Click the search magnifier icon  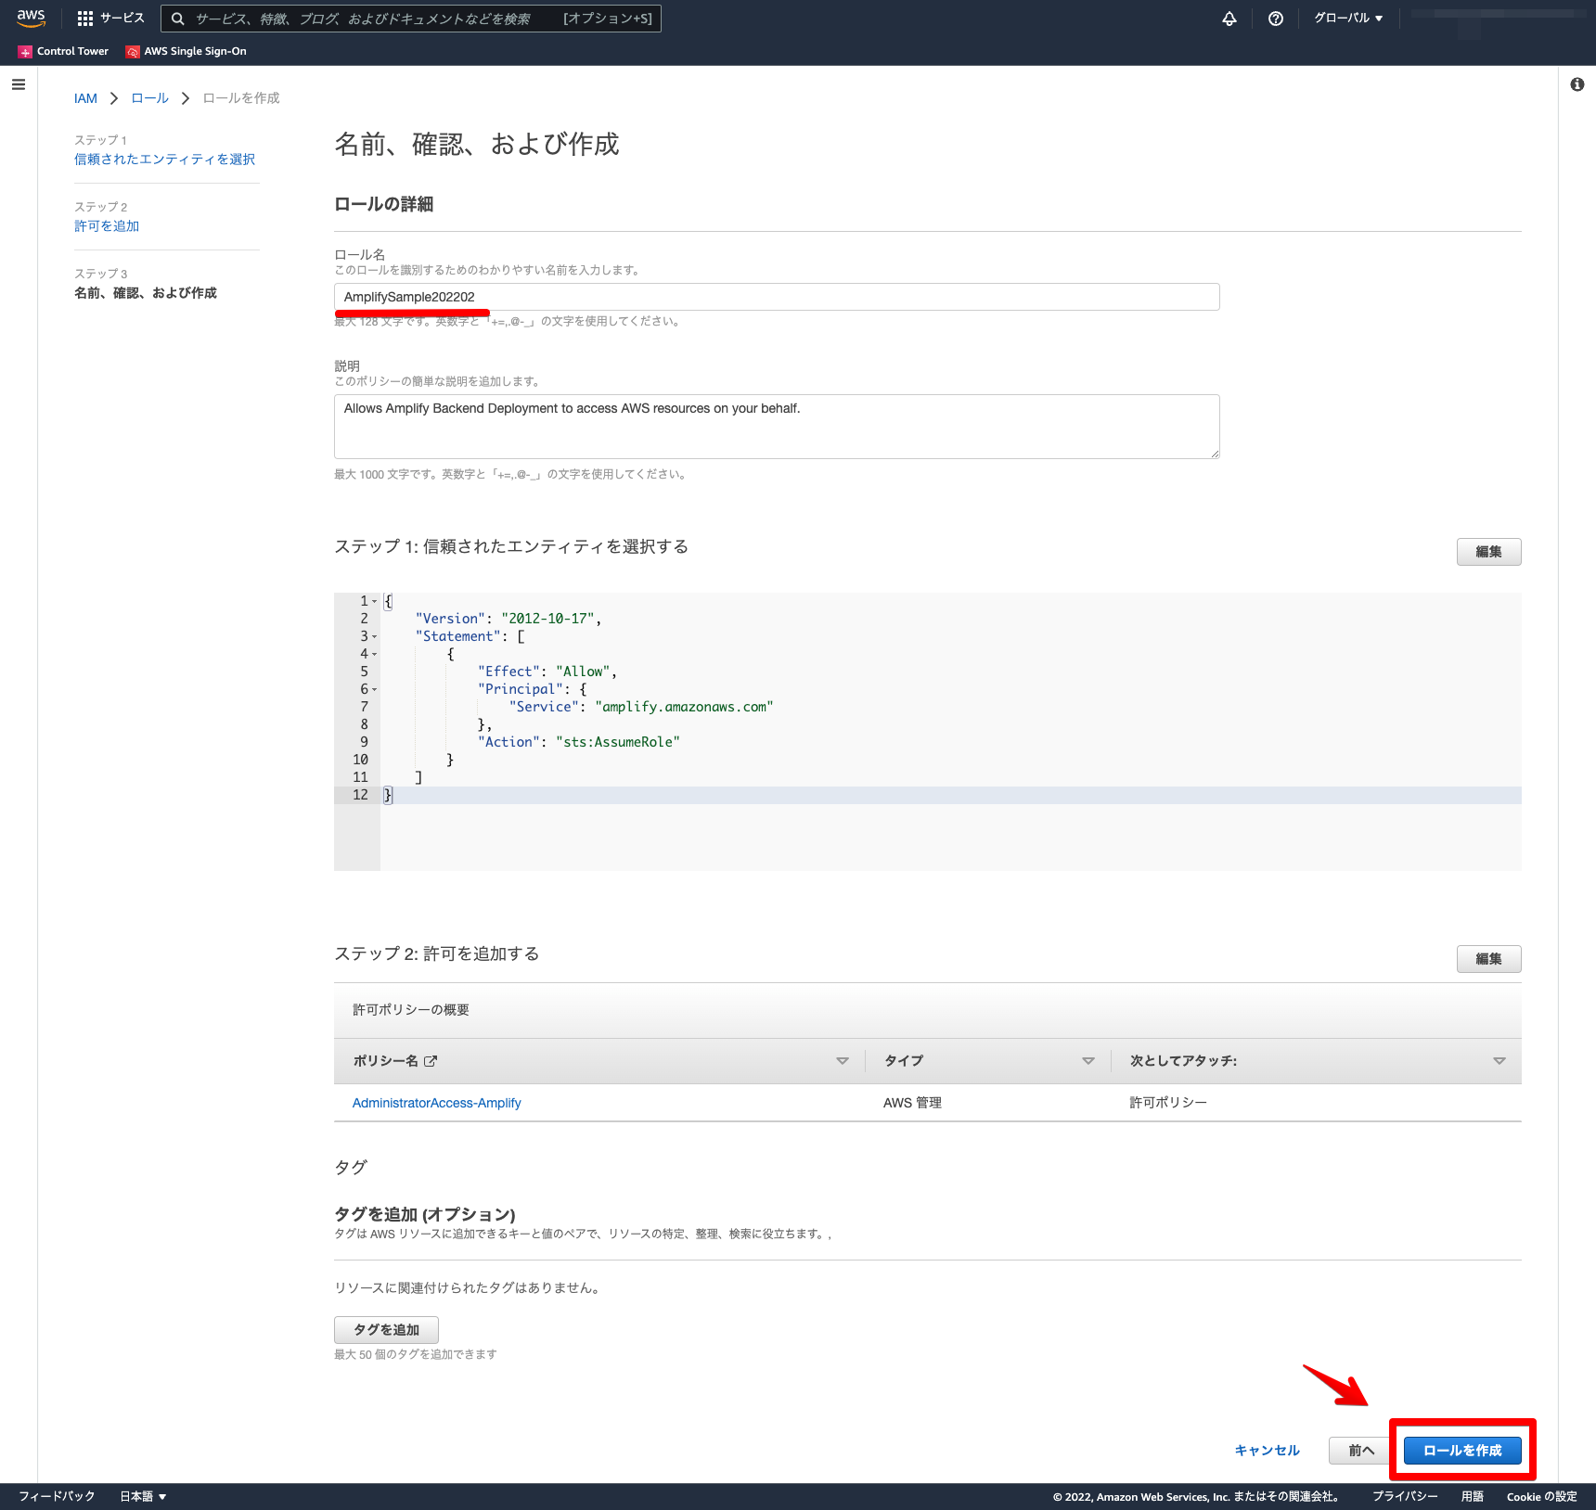(177, 19)
